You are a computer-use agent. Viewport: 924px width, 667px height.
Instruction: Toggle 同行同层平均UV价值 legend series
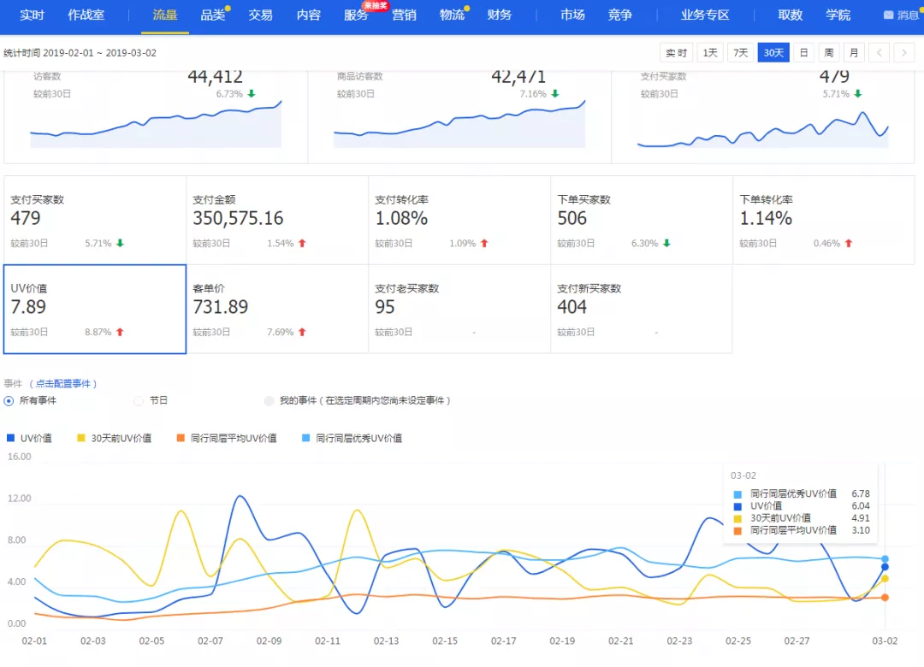(x=226, y=438)
